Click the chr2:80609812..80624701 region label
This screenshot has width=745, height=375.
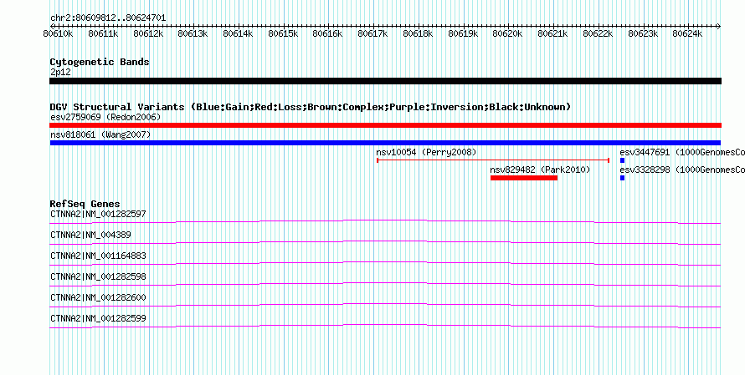108,18
